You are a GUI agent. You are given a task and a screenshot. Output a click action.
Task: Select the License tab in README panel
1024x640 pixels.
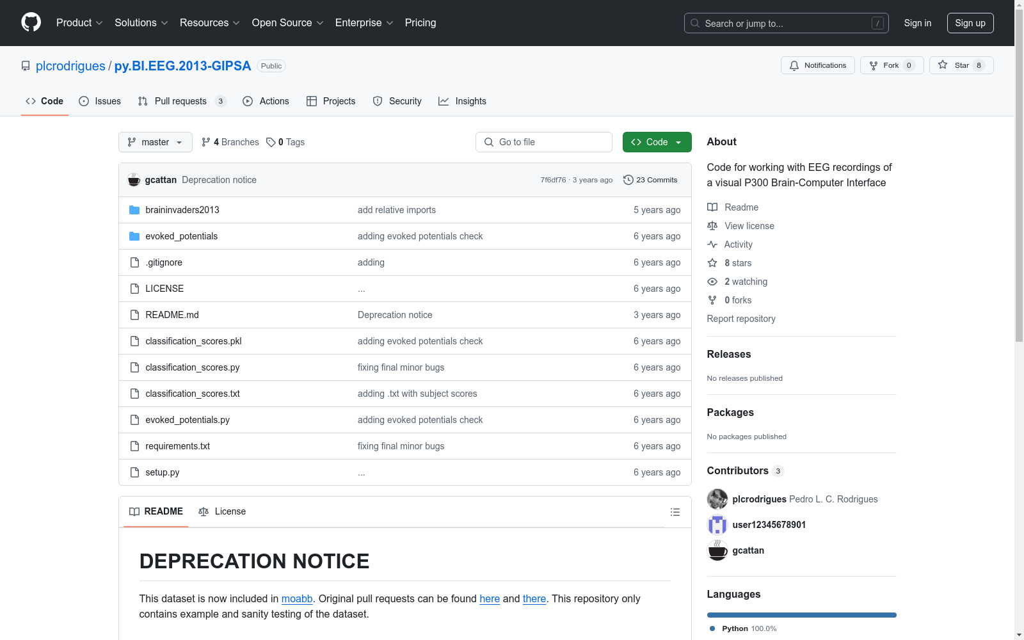222,511
